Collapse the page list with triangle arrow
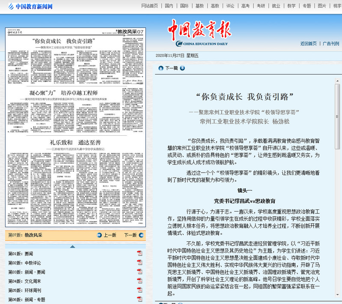 pyautogui.click(x=72, y=246)
